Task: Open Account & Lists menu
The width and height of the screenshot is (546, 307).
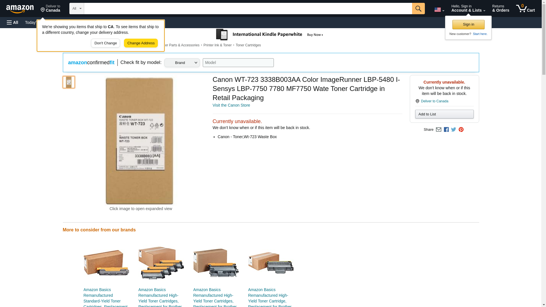Action: pos(468,9)
